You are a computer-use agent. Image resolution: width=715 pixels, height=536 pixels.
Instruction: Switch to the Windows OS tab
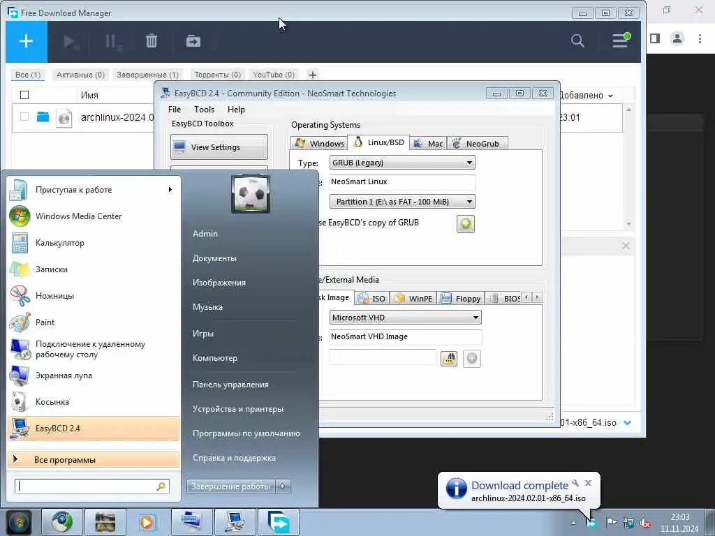(x=319, y=143)
